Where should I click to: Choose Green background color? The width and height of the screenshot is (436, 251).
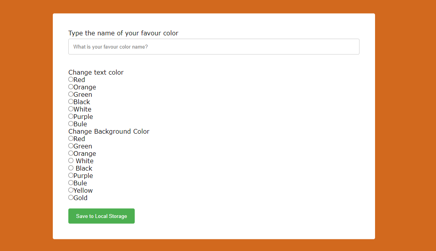(70, 146)
